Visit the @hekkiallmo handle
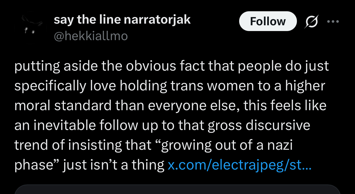This screenshot has height=194, width=355. pos(91,36)
